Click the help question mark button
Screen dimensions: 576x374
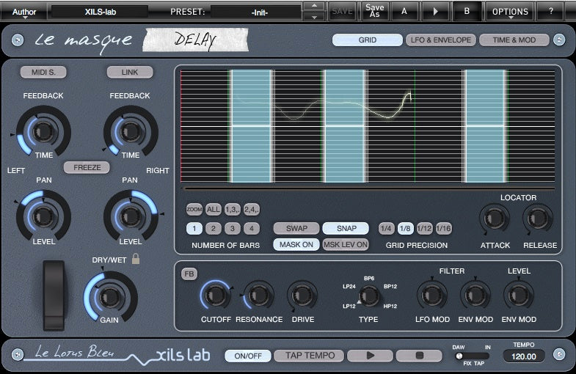[x=550, y=11]
